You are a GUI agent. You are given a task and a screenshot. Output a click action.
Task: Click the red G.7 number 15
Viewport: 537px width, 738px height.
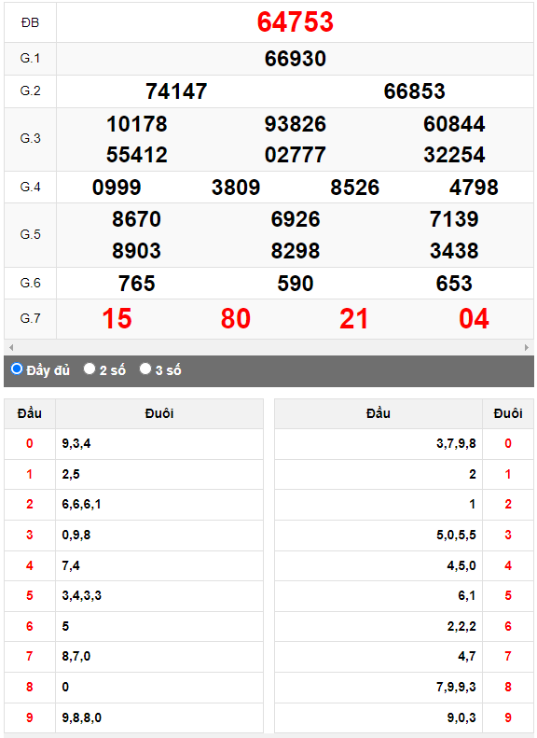117,319
